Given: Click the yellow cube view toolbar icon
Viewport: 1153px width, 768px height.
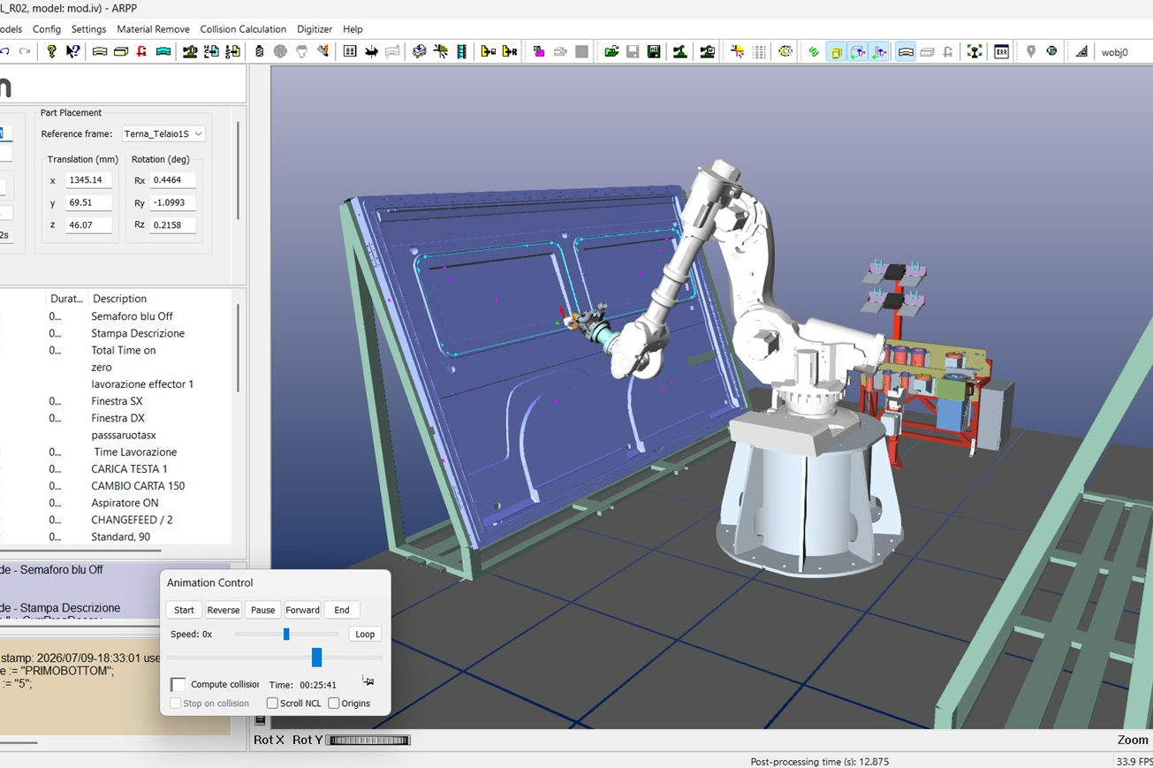Looking at the screenshot, I should [x=836, y=52].
